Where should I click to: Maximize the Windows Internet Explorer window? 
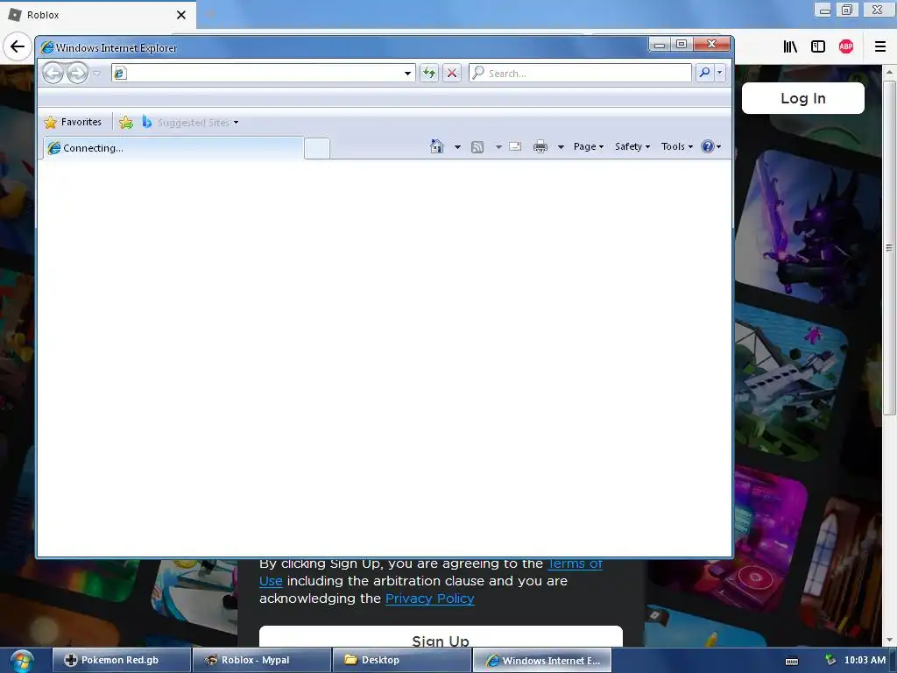(x=682, y=44)
